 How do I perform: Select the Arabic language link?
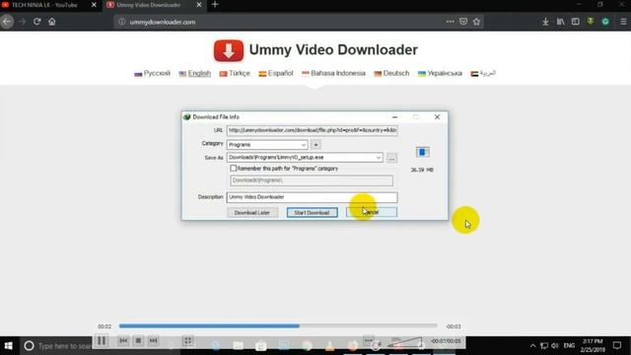(x=488, y=73)
